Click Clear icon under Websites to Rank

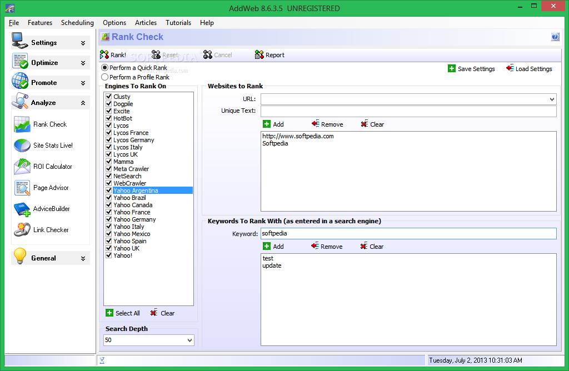(365, 124)
